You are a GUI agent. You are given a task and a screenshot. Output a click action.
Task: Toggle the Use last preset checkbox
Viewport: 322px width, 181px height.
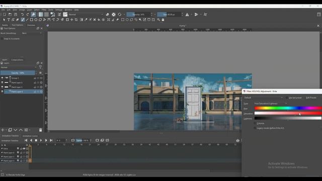pos(287,98)
